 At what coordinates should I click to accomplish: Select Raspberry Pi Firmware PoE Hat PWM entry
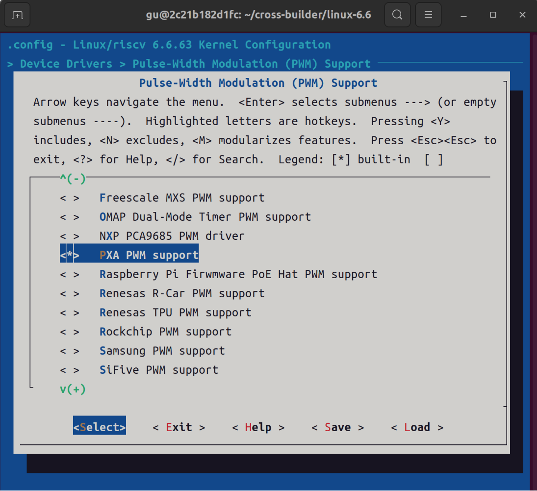[238, 275]
